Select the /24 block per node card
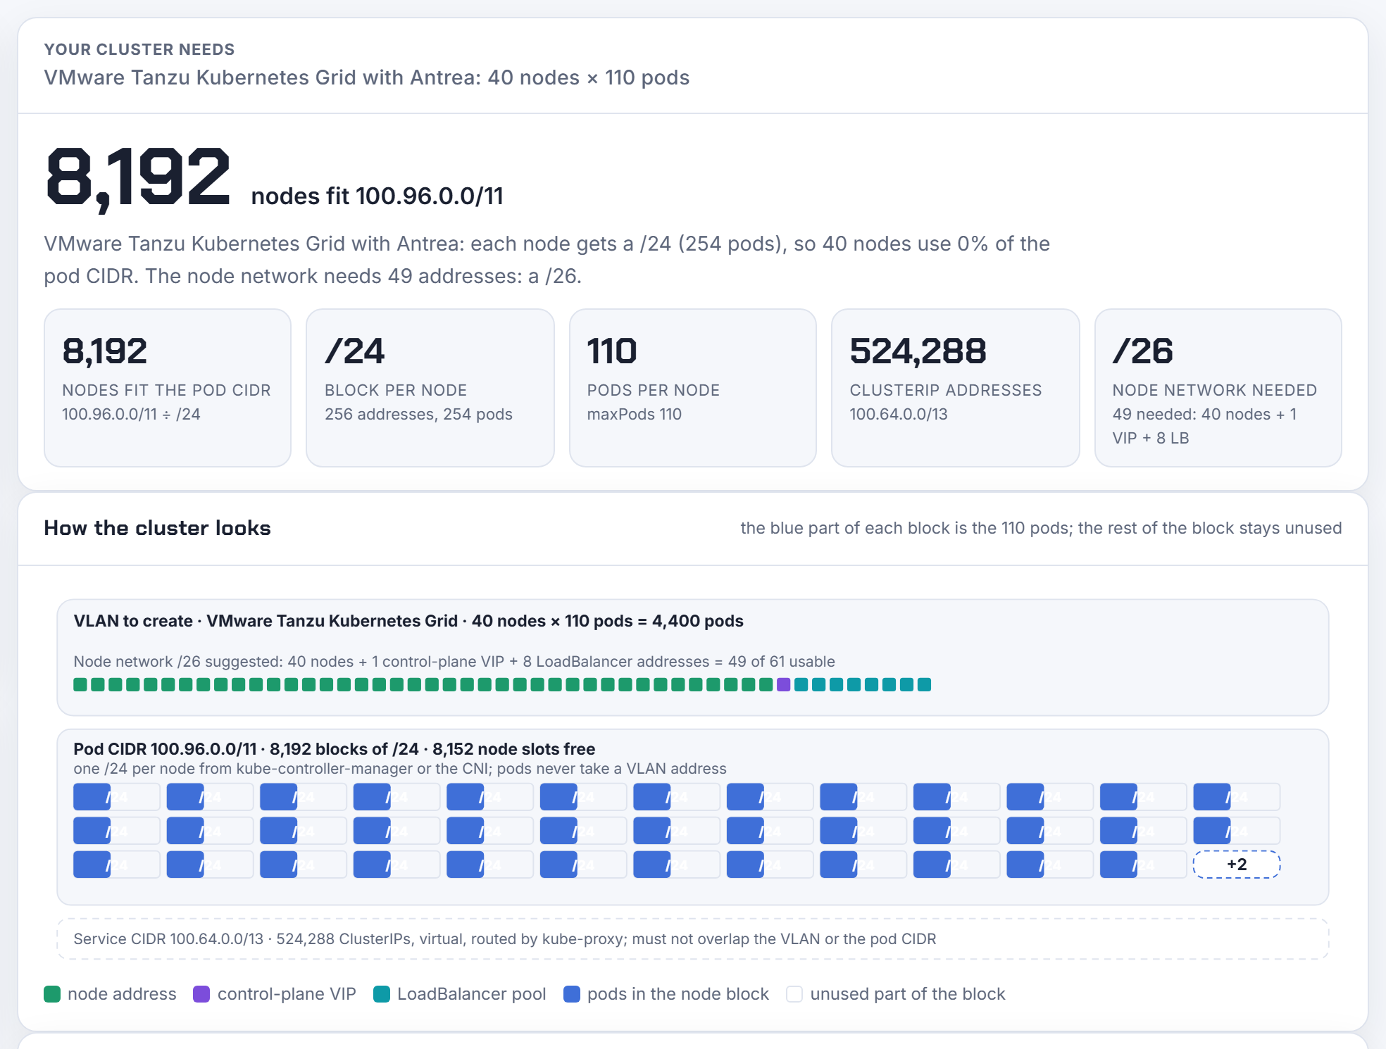Viewport: 1386px width, 1049px height. tap(430, 388)
